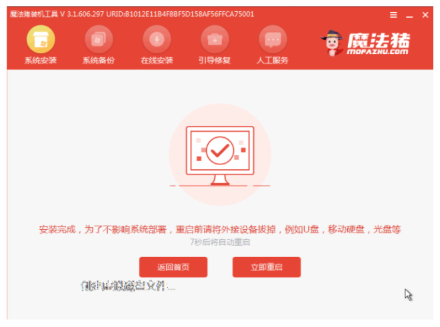Click the 立即重启 button

point(267,267)
